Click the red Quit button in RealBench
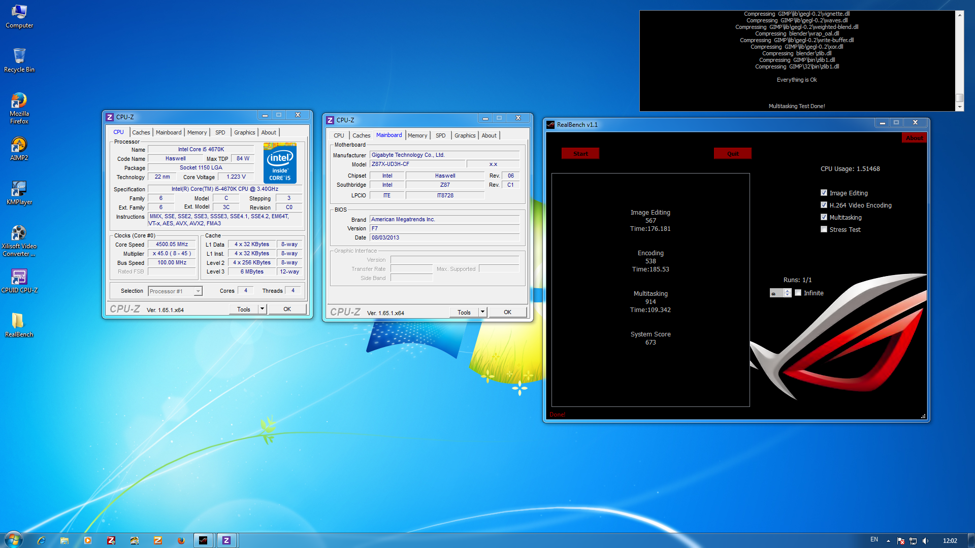This screenshot has width=975, height=548. [x=732, y=154]
